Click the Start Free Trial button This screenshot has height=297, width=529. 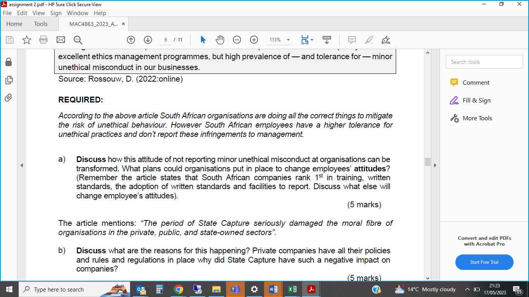[484, 262]
